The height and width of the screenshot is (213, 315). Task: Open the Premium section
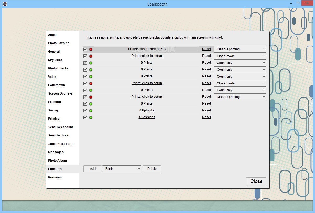click(62, 177)
